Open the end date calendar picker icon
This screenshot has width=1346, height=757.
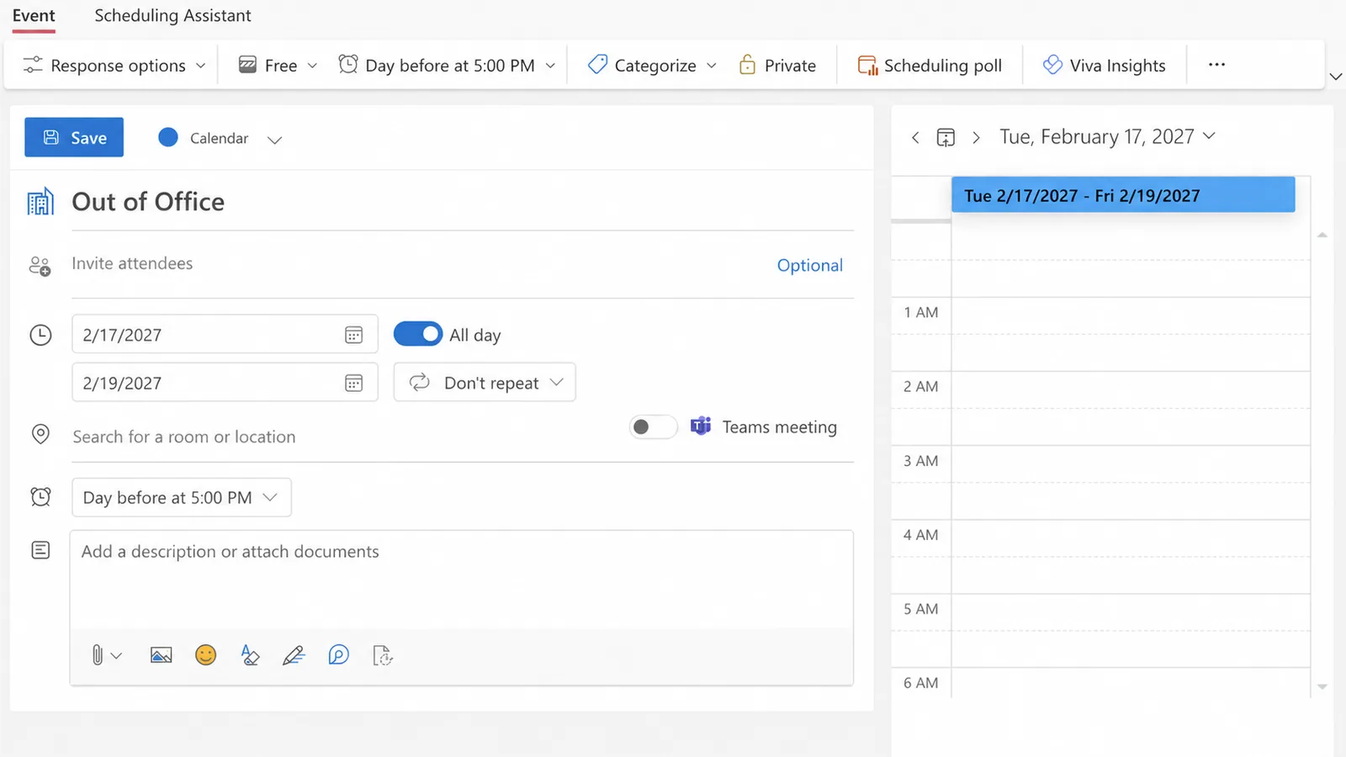click(353, 383)
